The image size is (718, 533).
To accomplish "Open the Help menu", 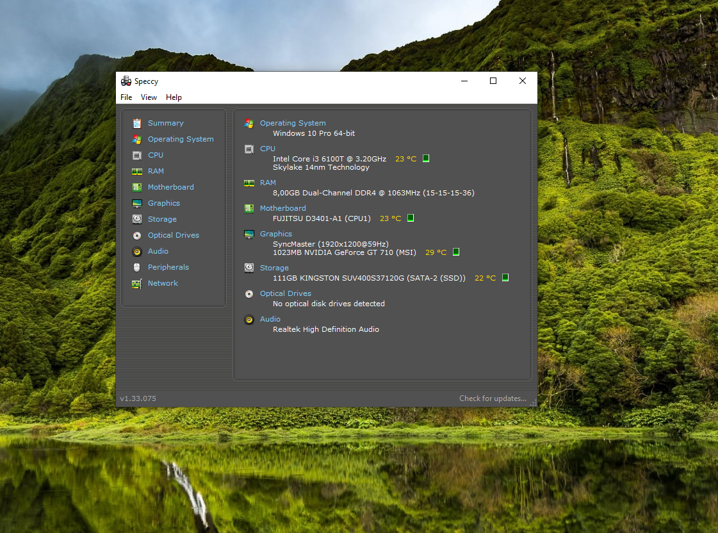I will click(x=174, y=97).
